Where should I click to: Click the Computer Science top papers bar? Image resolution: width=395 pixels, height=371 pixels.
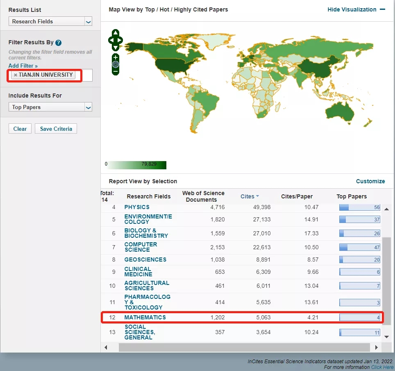click(359, 248)
